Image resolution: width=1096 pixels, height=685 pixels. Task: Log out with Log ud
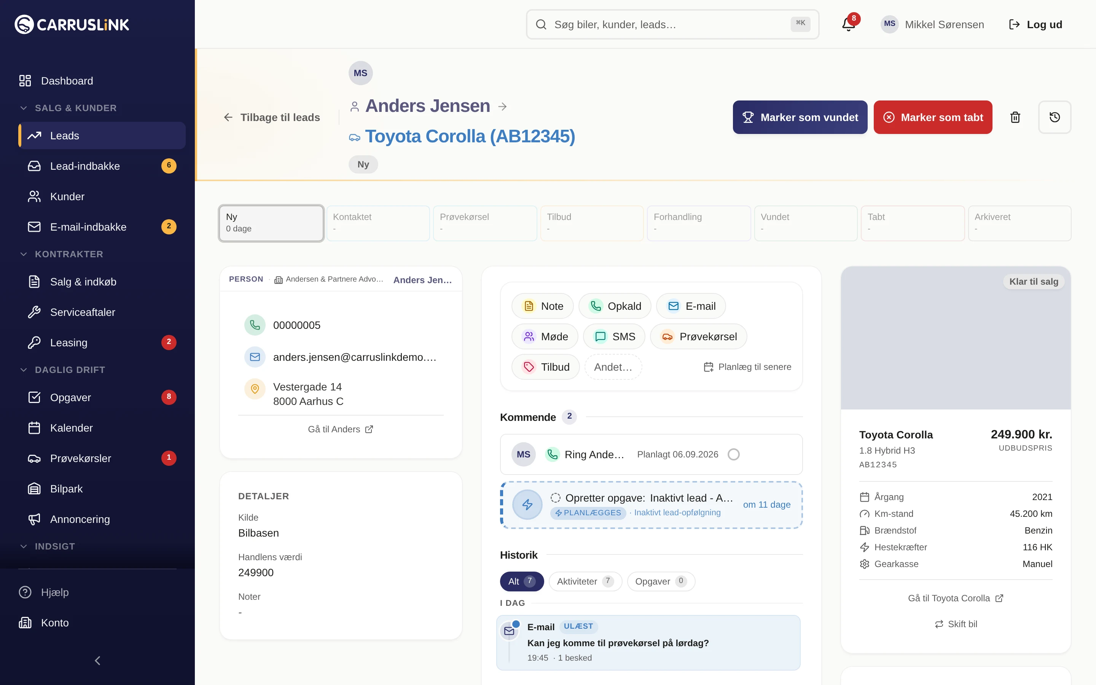[x=1035, y=24]
